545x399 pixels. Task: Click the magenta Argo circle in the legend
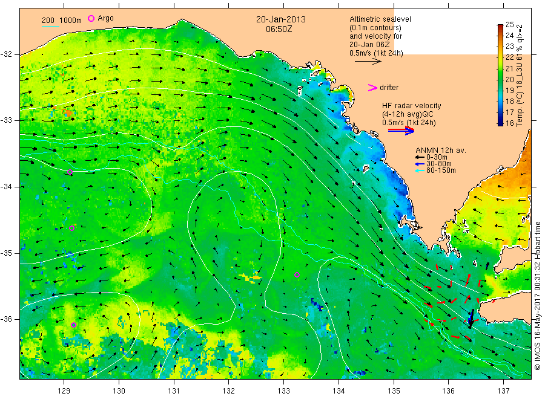click(91, 18)
